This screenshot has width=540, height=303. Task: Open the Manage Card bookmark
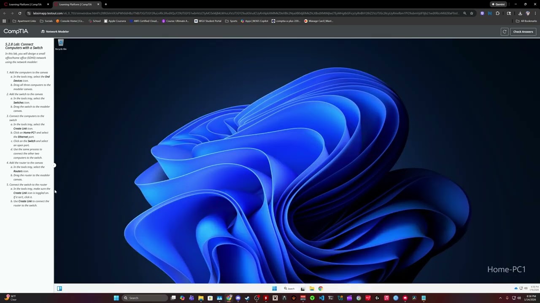pos(319,21)
